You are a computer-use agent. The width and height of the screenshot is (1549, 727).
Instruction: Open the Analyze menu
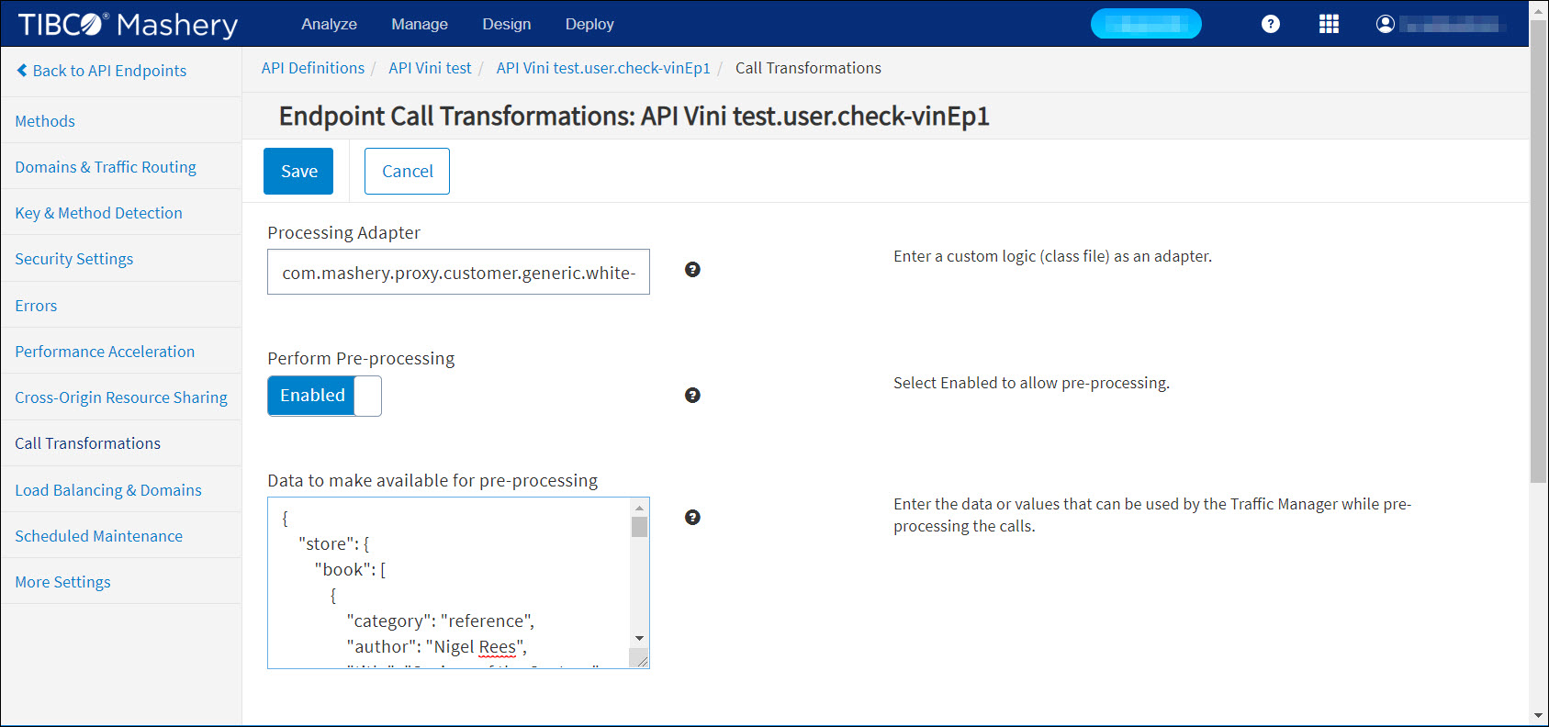click(x=329, y=24)
